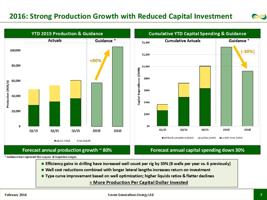Click 'Seven Generations Energy Ltd.' footer text
The width and height of the screenshot is (267, 200).
(131, 195)
